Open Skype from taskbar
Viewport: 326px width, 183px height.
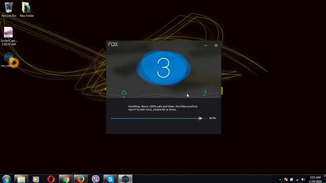pos(110,179)
